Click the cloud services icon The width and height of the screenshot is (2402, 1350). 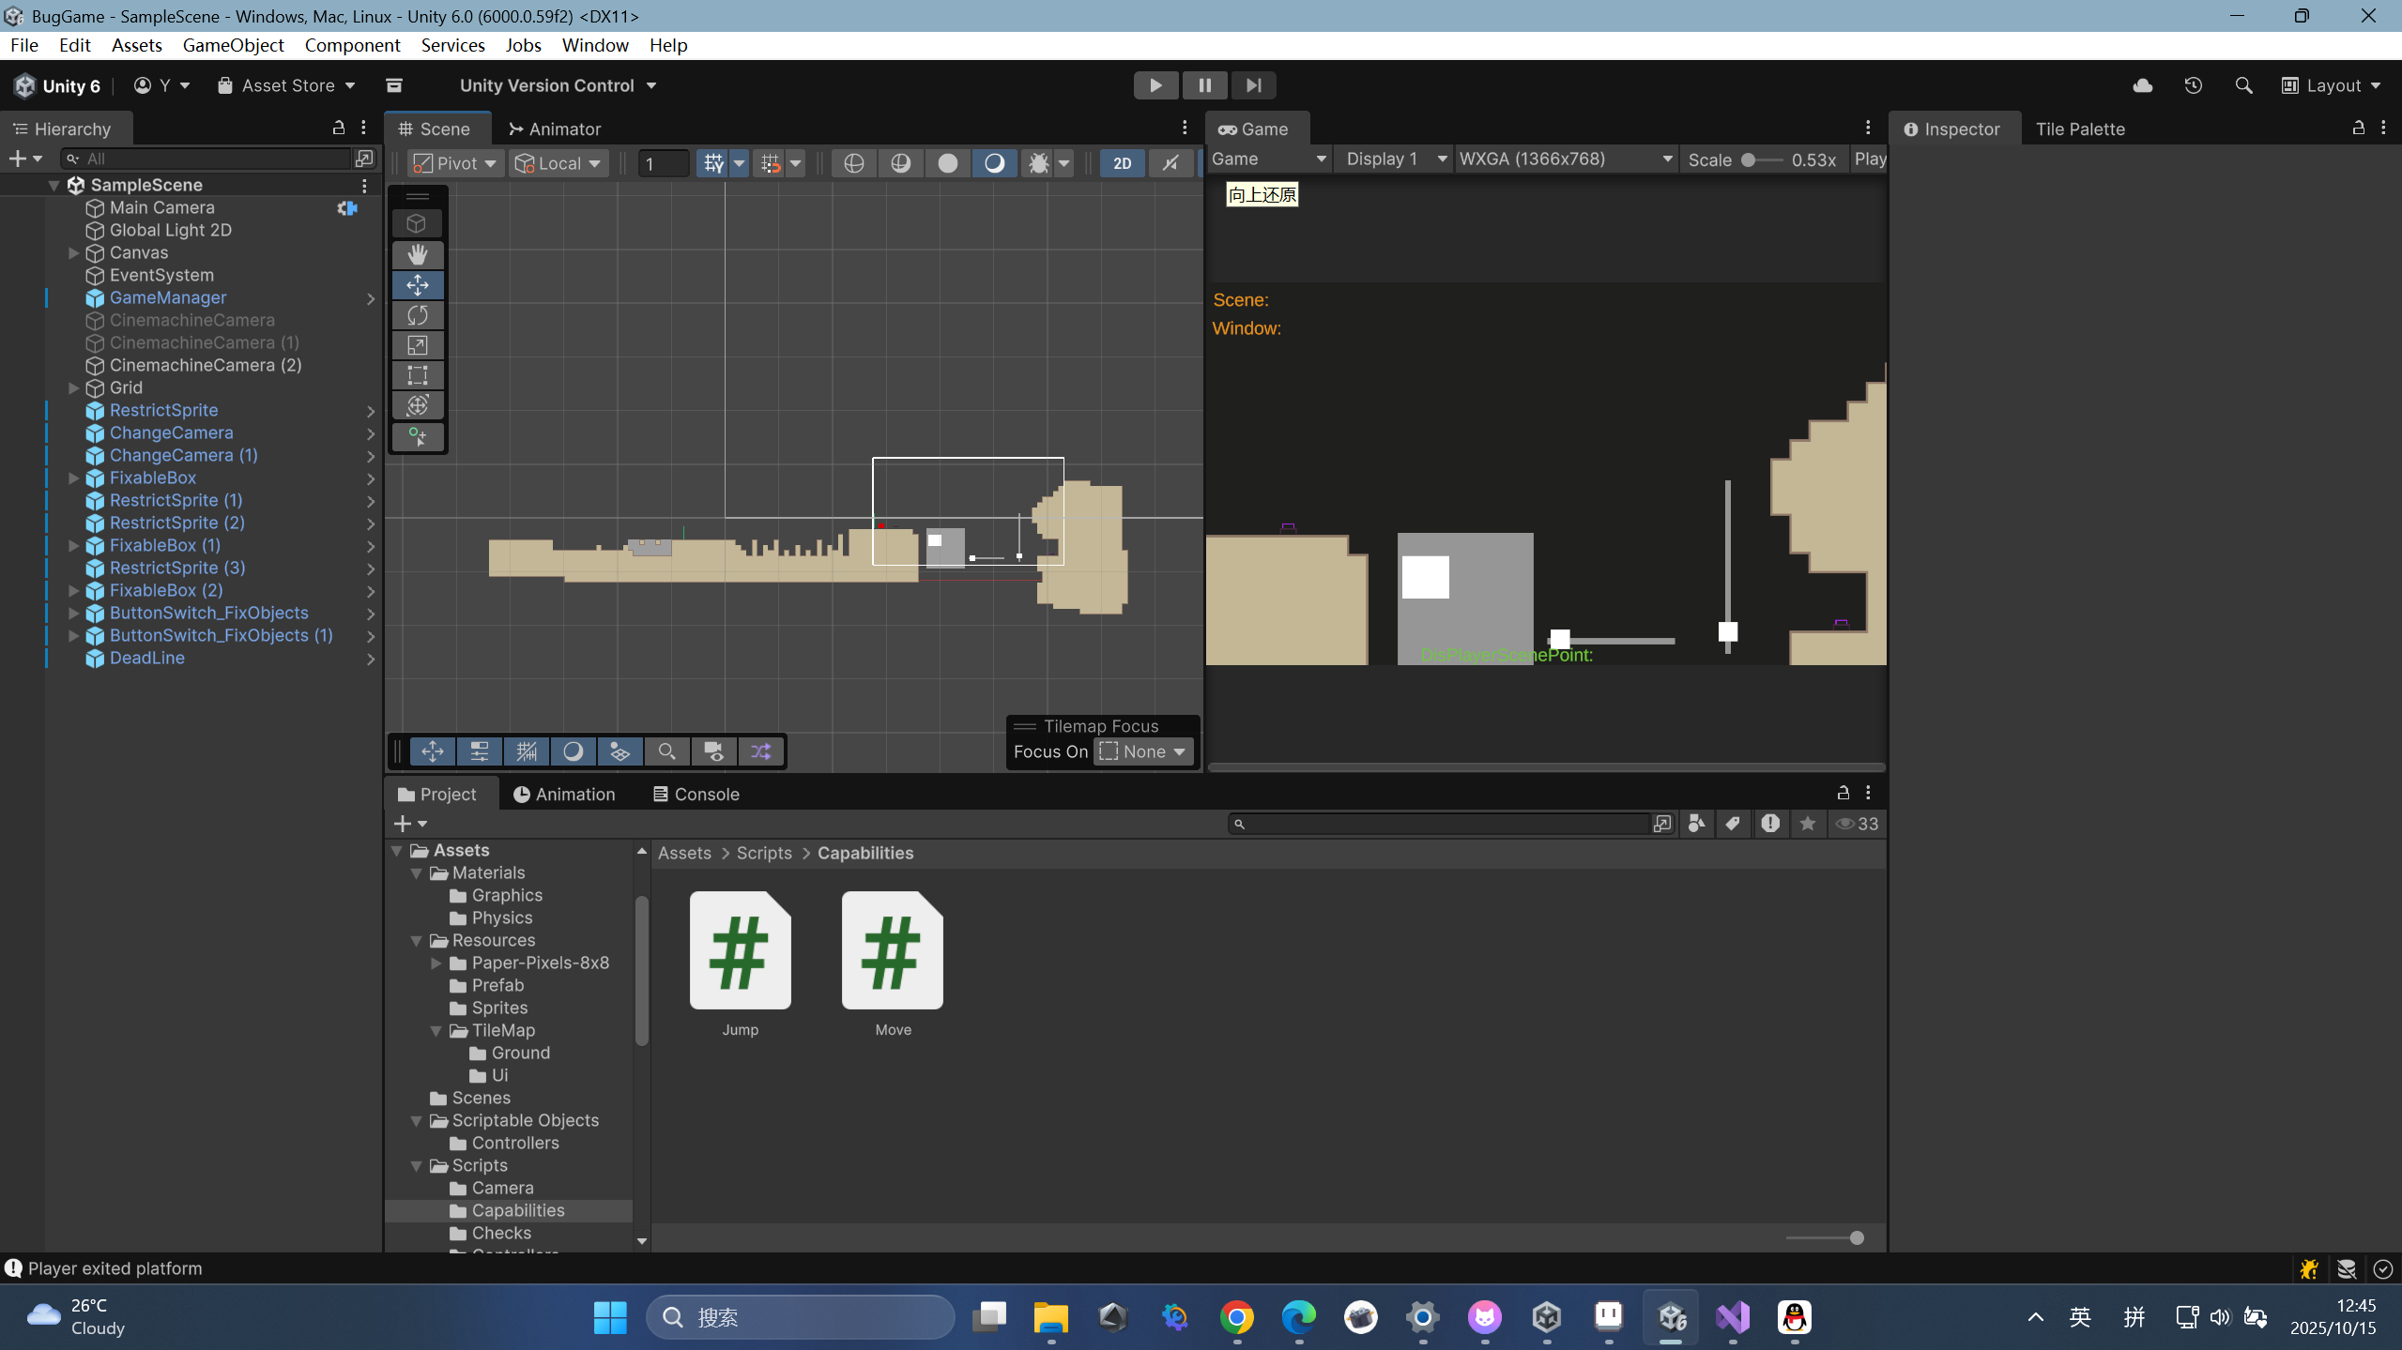tap(2142, 85)
